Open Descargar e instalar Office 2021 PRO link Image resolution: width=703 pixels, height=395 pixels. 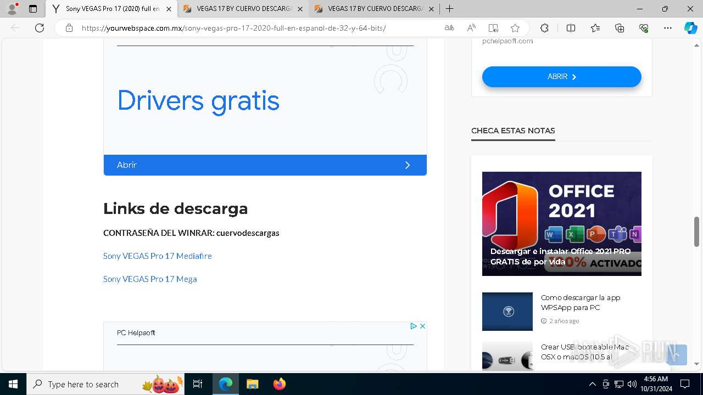[560, 256]
